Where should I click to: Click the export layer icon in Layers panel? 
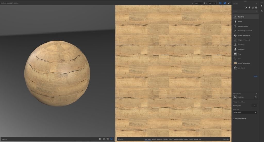(x=253, y=7)
